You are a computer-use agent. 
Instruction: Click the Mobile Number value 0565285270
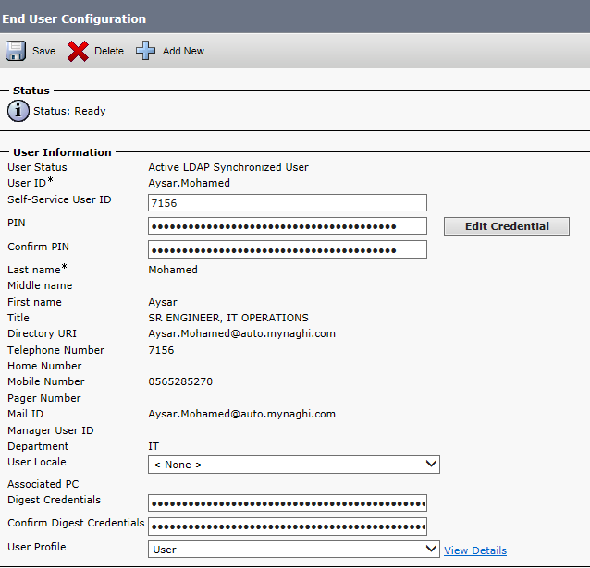[181, 381]
